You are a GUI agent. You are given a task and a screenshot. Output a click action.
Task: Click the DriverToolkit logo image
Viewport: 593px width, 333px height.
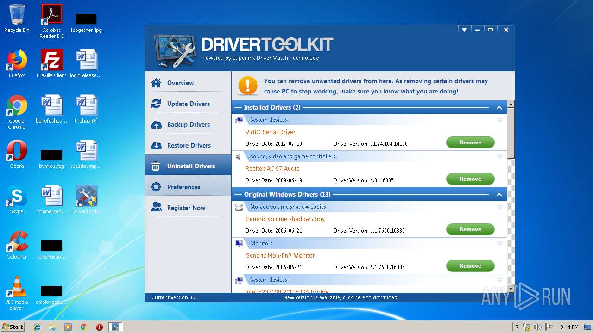175,51
